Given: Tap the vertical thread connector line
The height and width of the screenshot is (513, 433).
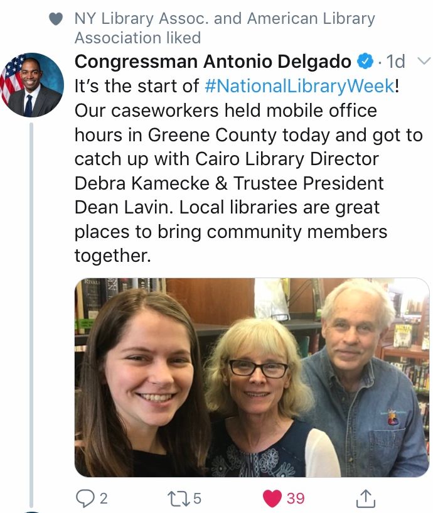Looking at the screenshot, I should (x=31, y=314).
